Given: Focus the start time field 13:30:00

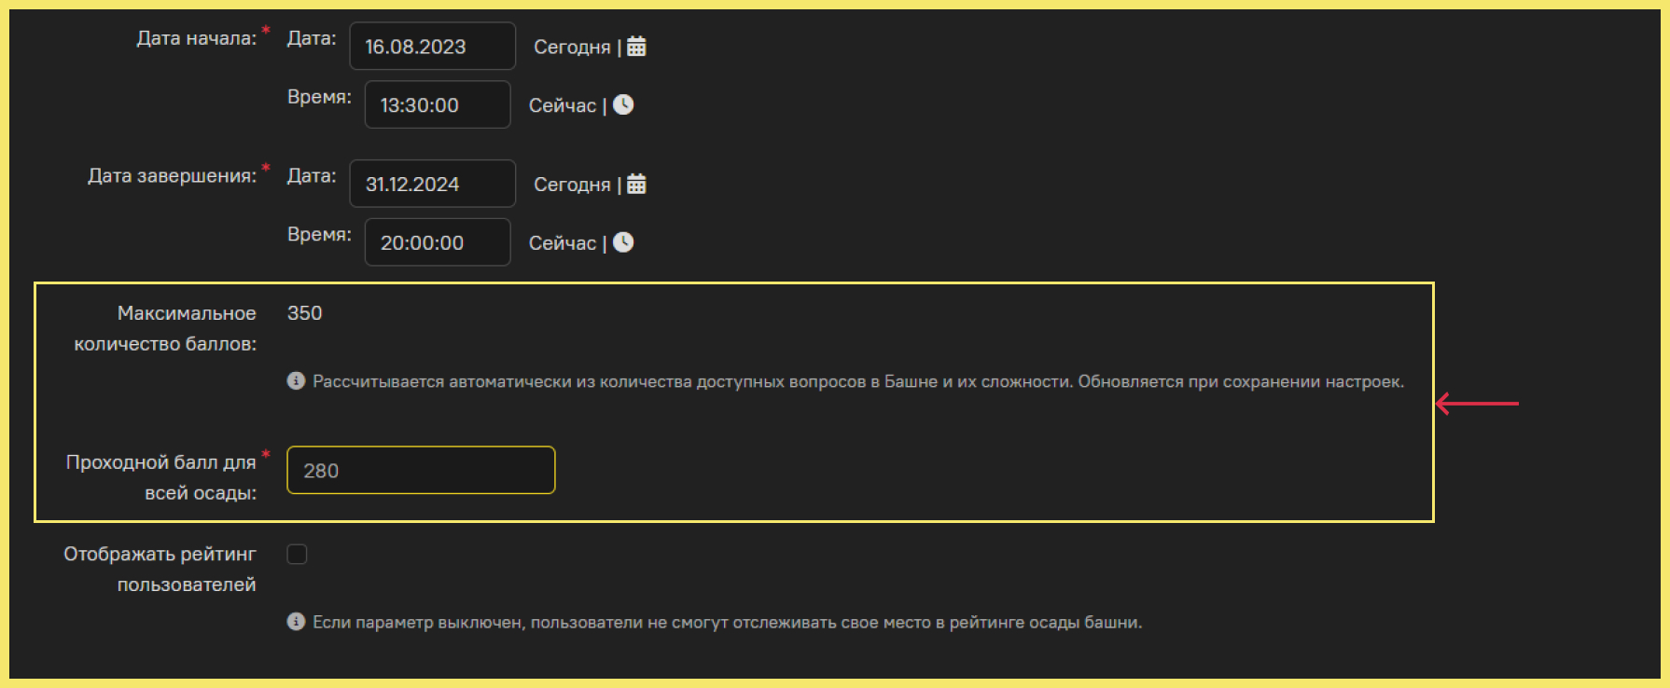Looking at the screenshot, I should [x=438, y=104].
